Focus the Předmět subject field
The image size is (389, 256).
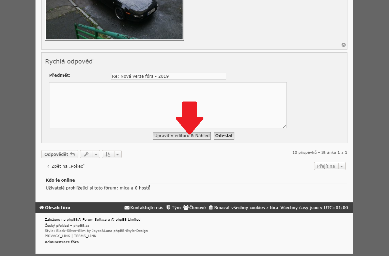pos(168,76)
